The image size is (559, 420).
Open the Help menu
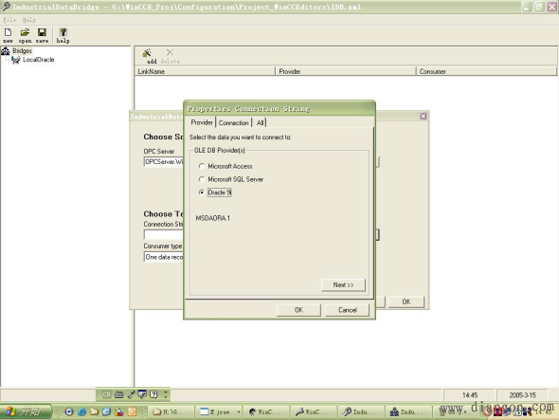pyautogui.click(x=28, y=20)
